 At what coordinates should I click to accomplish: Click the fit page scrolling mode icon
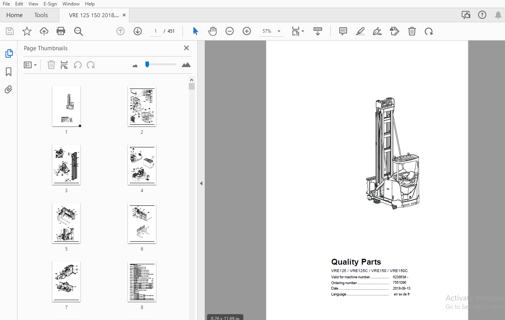[296, 31]
